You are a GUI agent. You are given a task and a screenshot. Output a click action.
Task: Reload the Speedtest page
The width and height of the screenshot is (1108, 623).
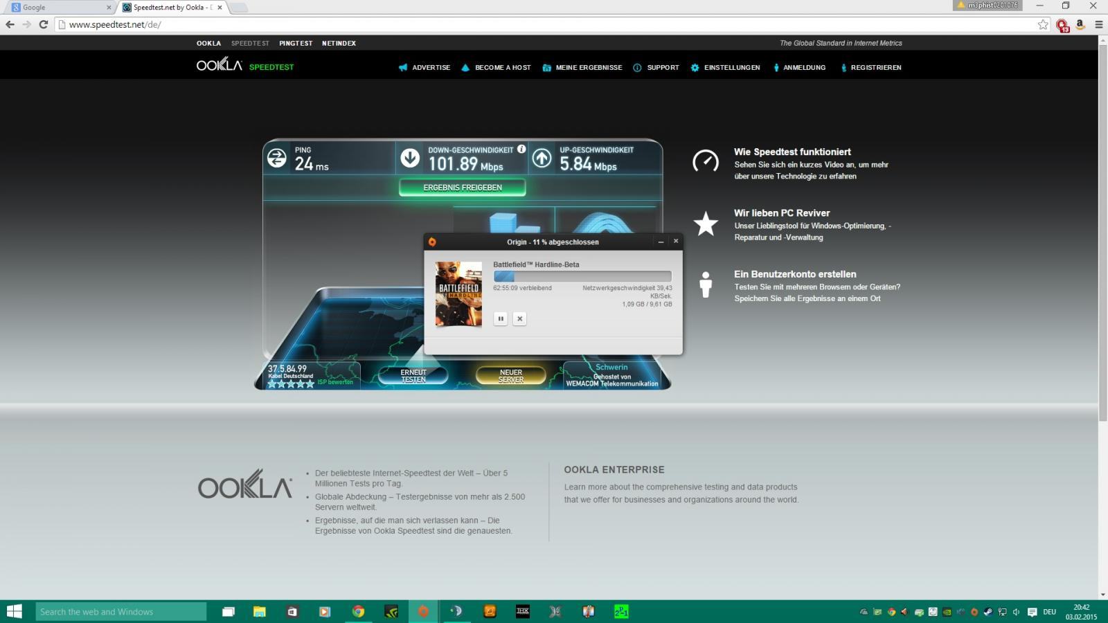click(x=43, y=24)
